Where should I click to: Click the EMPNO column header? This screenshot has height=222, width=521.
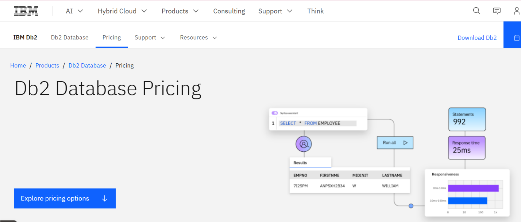pos(300,175)
